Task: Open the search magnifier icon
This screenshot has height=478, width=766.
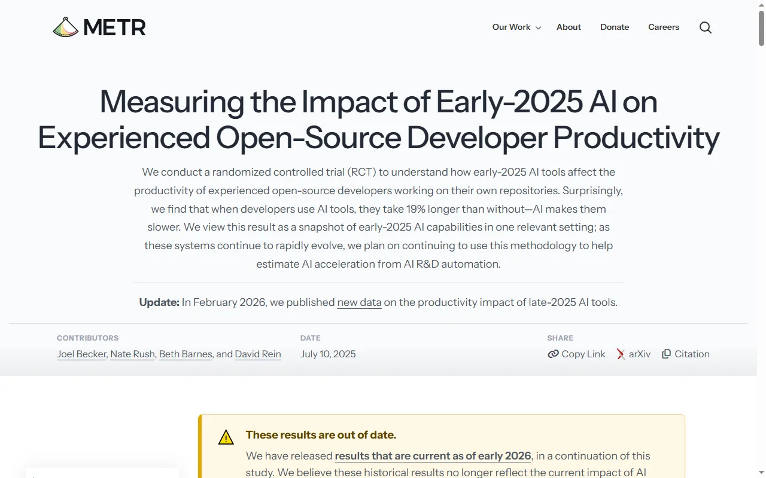Action: coord(706,27)
